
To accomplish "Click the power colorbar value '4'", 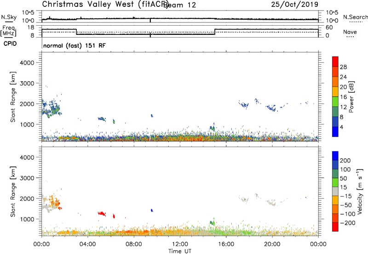I will click(x=341, y=127).
